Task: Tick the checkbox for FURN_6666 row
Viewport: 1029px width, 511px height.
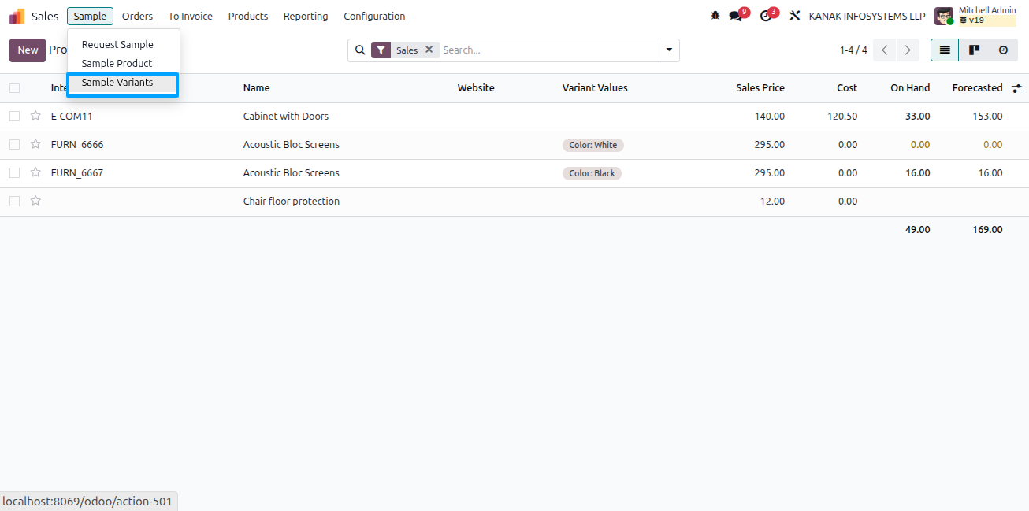Action: pyautogui.click(x=14, y=145)
